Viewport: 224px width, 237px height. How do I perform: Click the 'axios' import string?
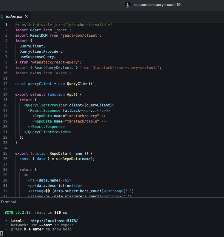click(62, 73)
